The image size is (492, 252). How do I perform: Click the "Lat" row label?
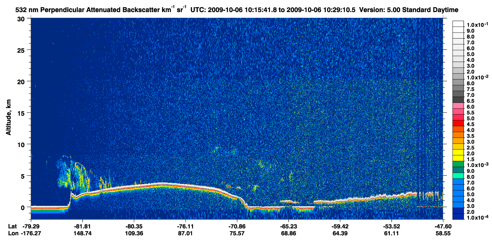click(12, 227)
